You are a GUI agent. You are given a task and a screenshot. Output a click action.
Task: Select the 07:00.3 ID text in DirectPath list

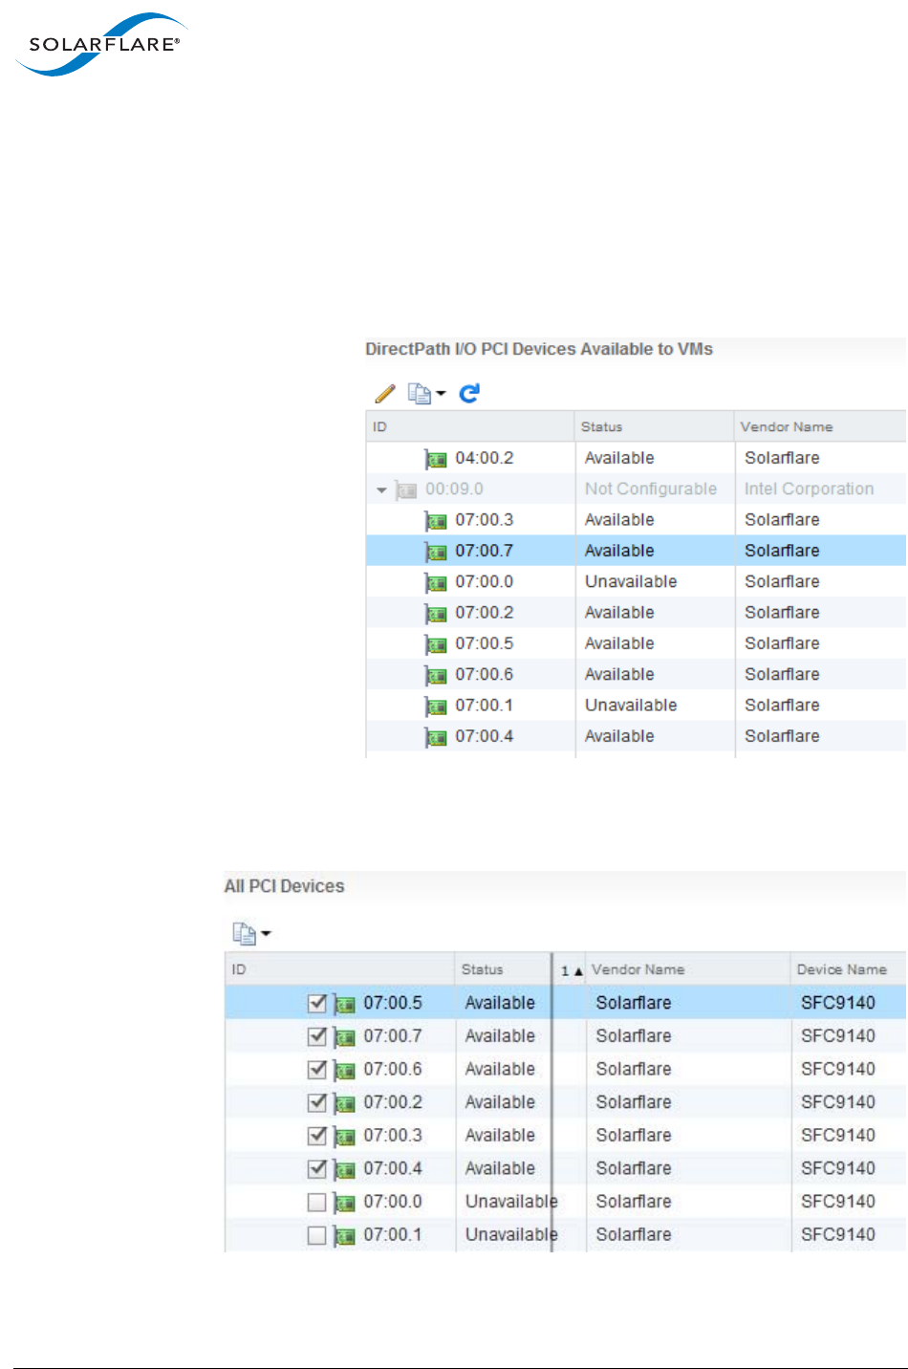pos(485,520)
